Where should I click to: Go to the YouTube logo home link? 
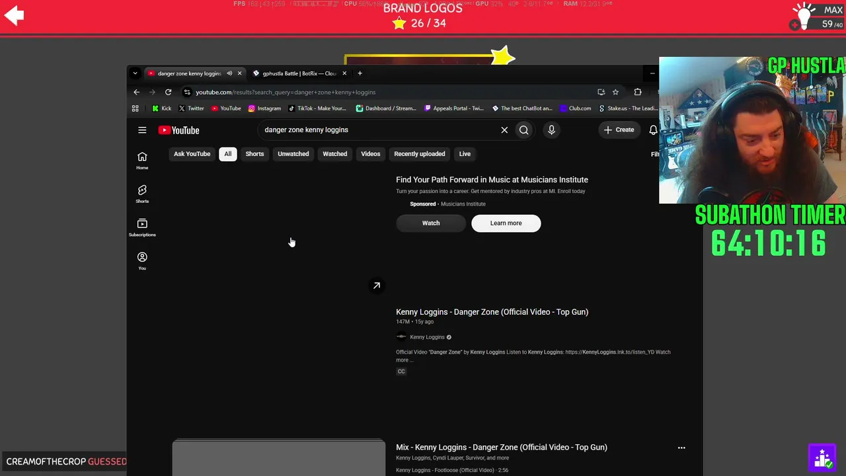click(178, 130)
